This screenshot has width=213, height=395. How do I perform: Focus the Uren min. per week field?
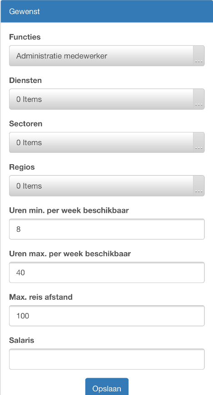click(x=107, y=229)
